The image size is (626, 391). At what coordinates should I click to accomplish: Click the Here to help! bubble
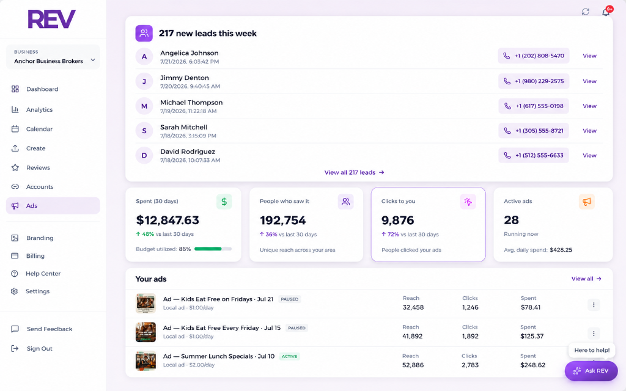click(x=592, y=350)
